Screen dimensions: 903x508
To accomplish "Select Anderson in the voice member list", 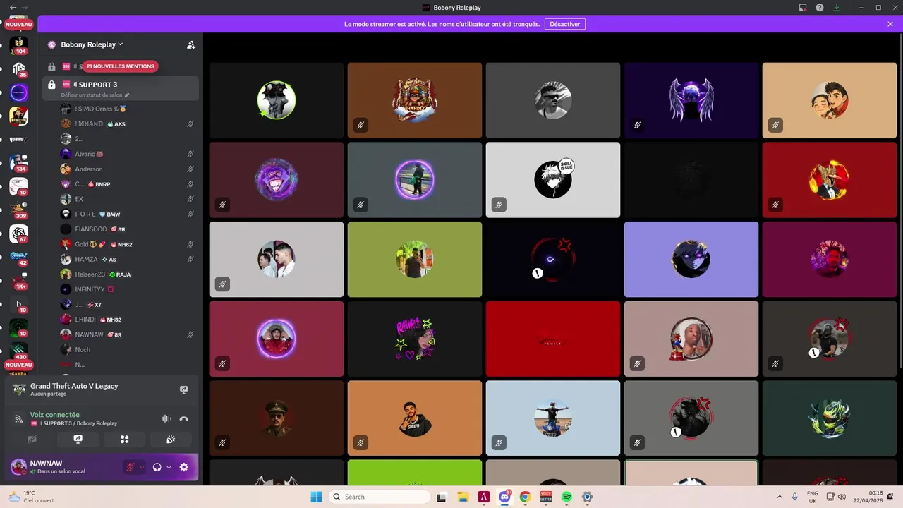I will click(128, 169).
